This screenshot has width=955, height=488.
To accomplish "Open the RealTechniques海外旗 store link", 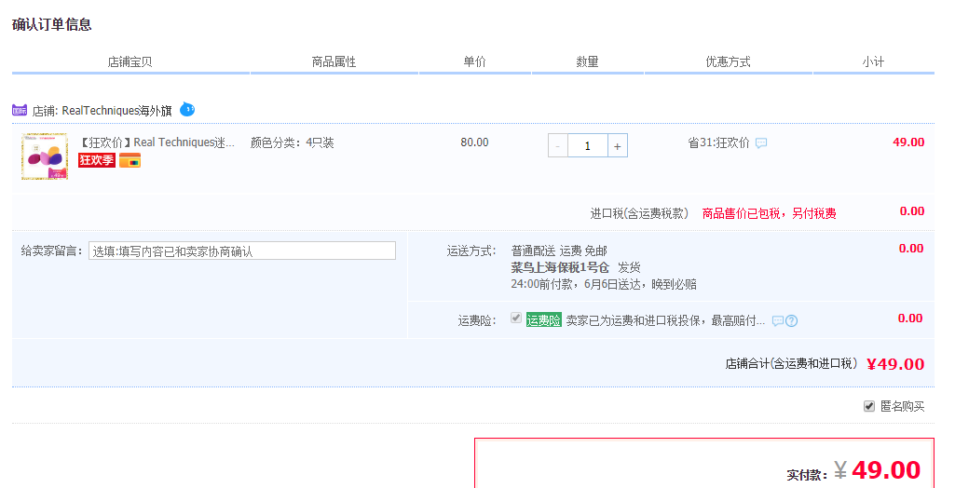I will click(x=117, y=111).
